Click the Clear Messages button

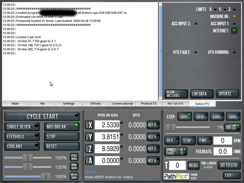[x=177, y=94]
